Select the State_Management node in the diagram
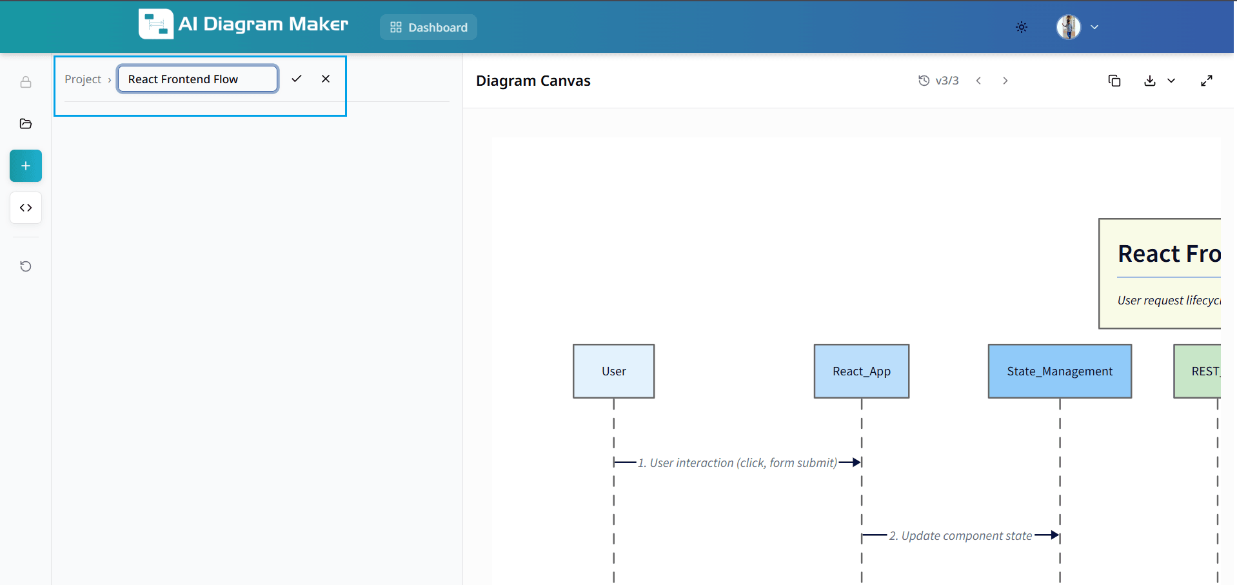 click(x=1060, y=371)
